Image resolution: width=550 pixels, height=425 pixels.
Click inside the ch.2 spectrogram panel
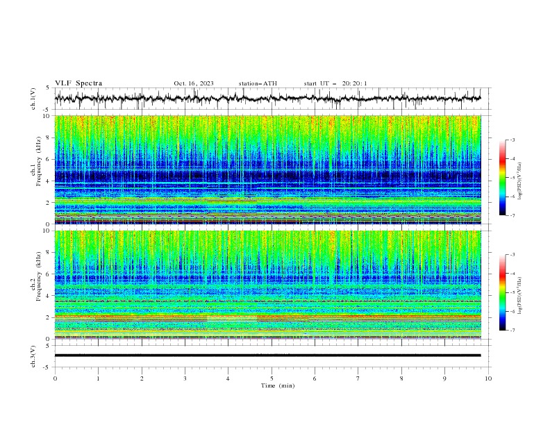267,285
